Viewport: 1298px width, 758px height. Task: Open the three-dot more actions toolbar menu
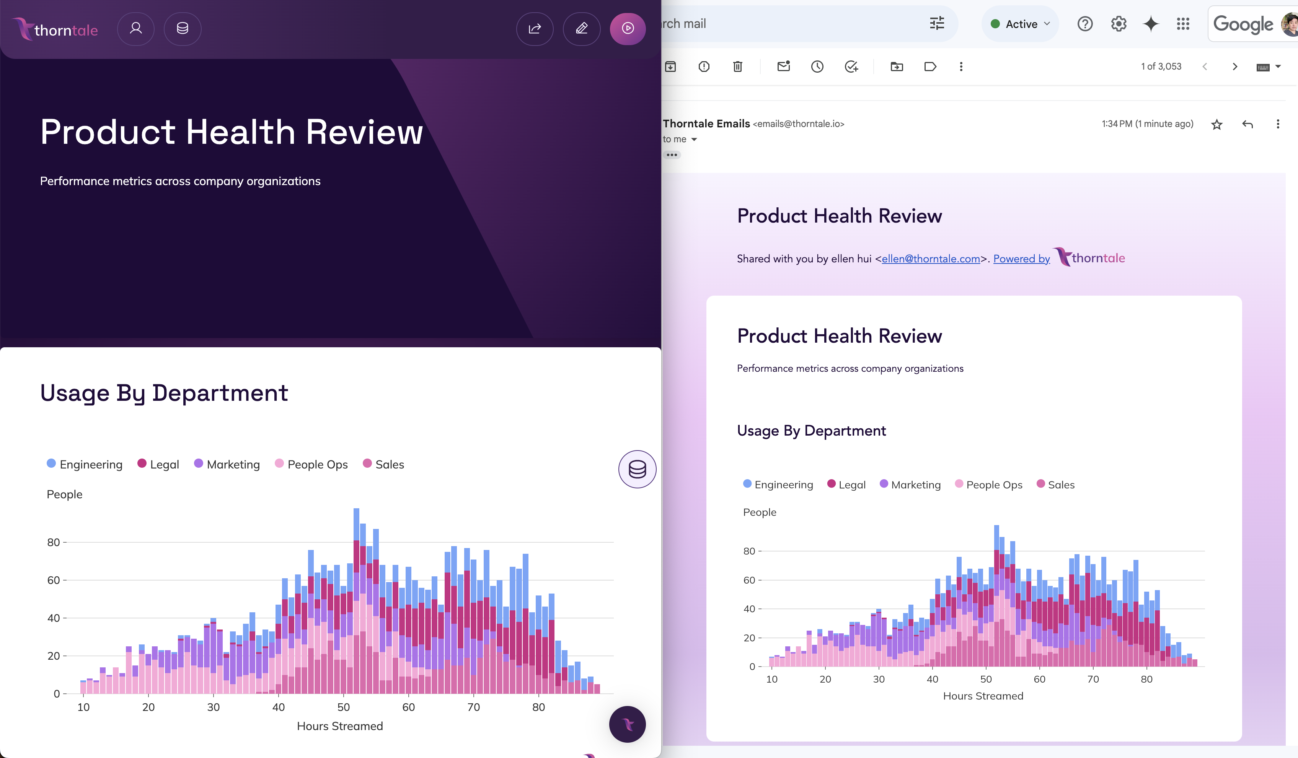pyautogui.click(x=960, y=67)
